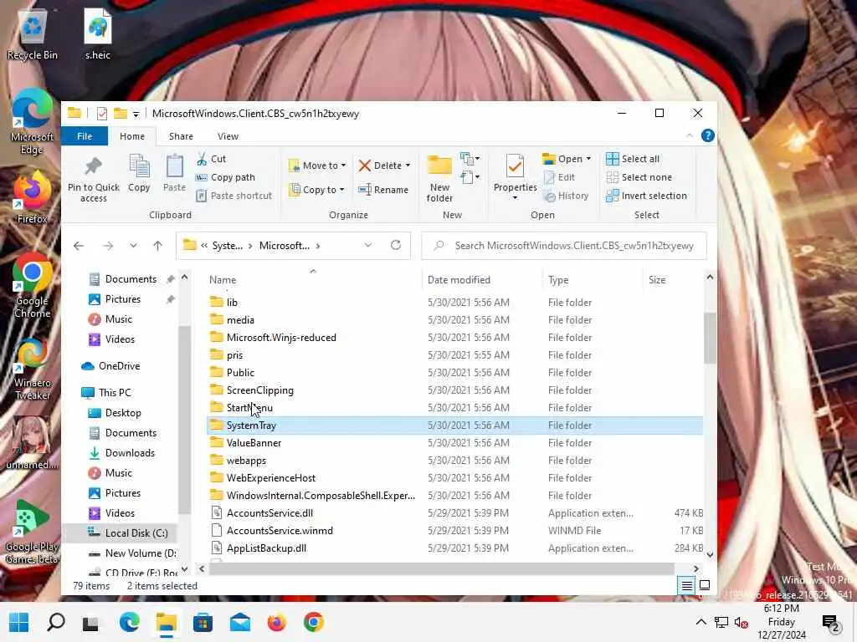Open taskbar Search
Viewport: 857px width, 642px height.
(x=56, y=622)
